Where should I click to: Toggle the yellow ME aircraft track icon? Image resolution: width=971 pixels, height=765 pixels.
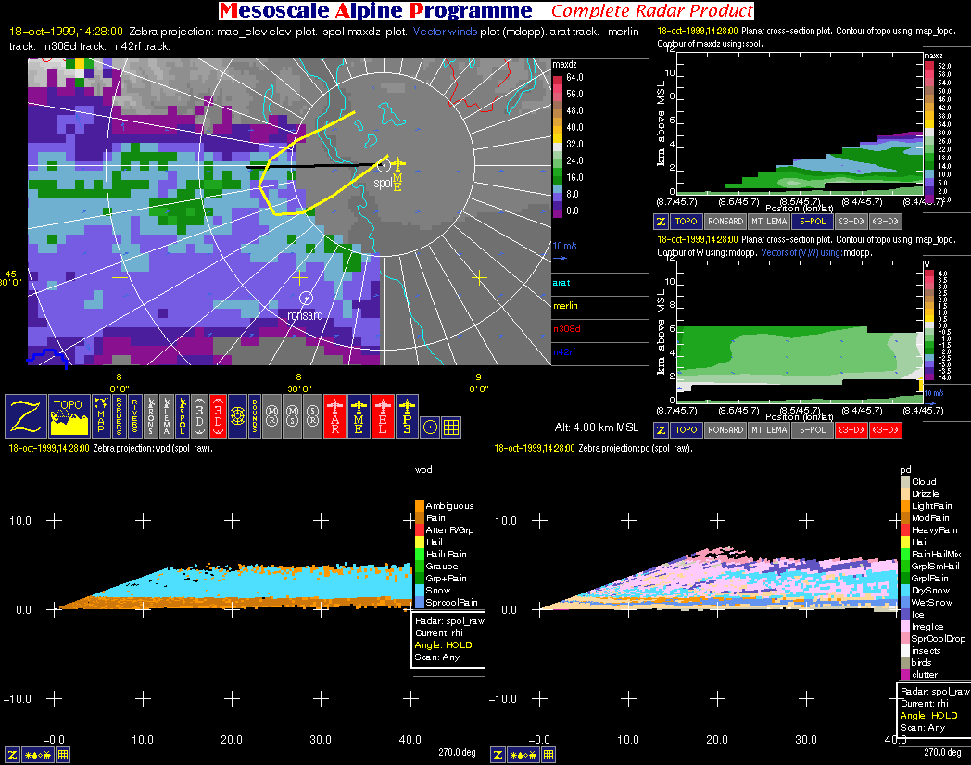(359, 416)
